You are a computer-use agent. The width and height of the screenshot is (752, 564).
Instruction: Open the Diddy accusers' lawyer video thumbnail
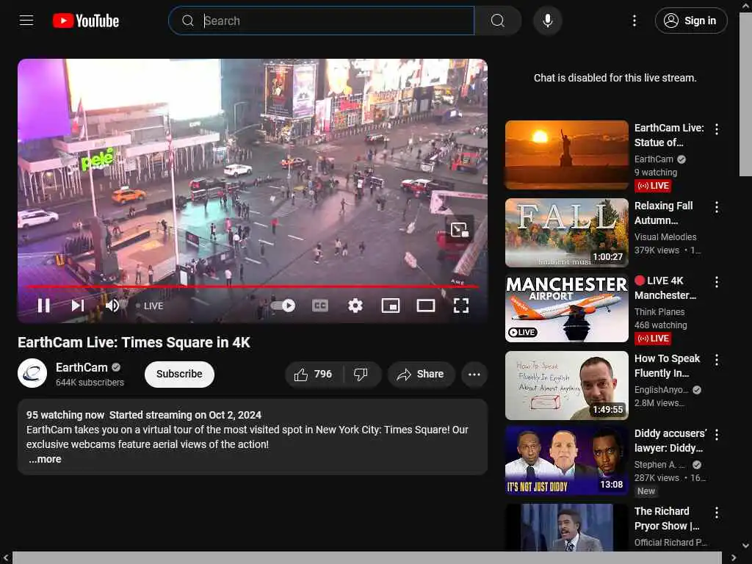coord(567,460)
